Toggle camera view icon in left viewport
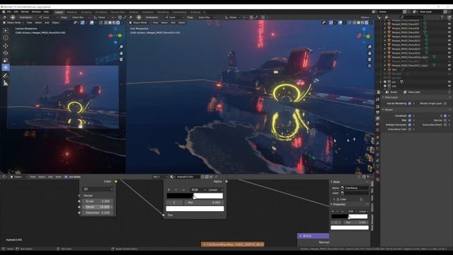Screen dimensions: 453x255 click(121, 59)
